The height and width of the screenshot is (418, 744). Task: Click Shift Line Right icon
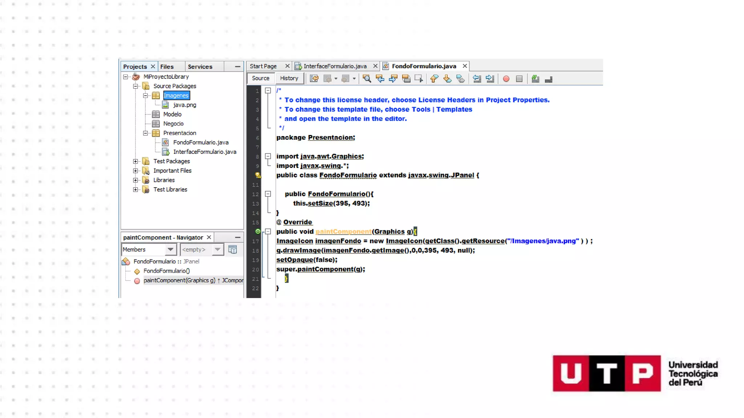click(490, 79)
